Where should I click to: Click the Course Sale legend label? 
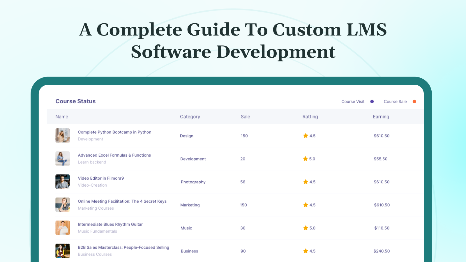pyautogui.click(x=395, y=102)
